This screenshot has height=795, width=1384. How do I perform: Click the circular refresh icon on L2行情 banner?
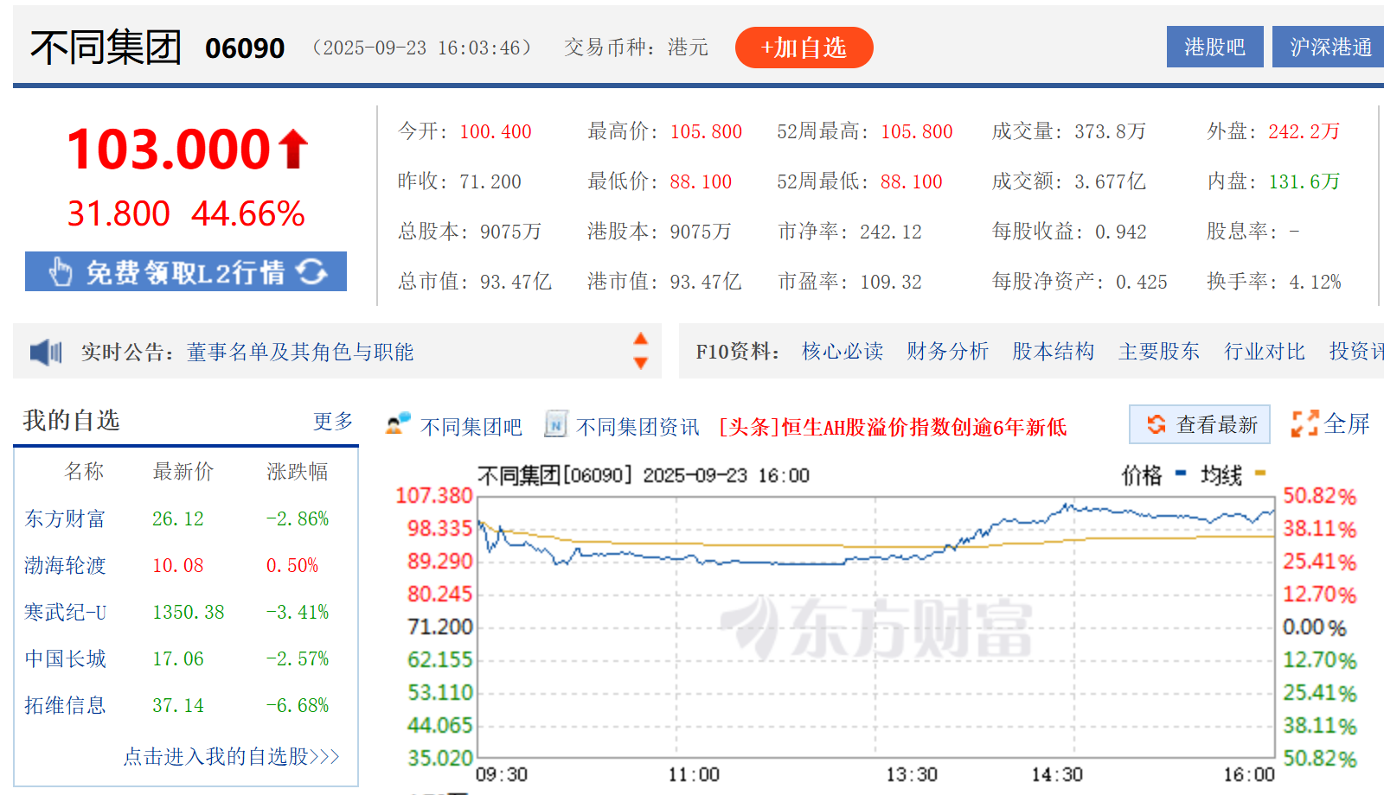tap(312, 270)
